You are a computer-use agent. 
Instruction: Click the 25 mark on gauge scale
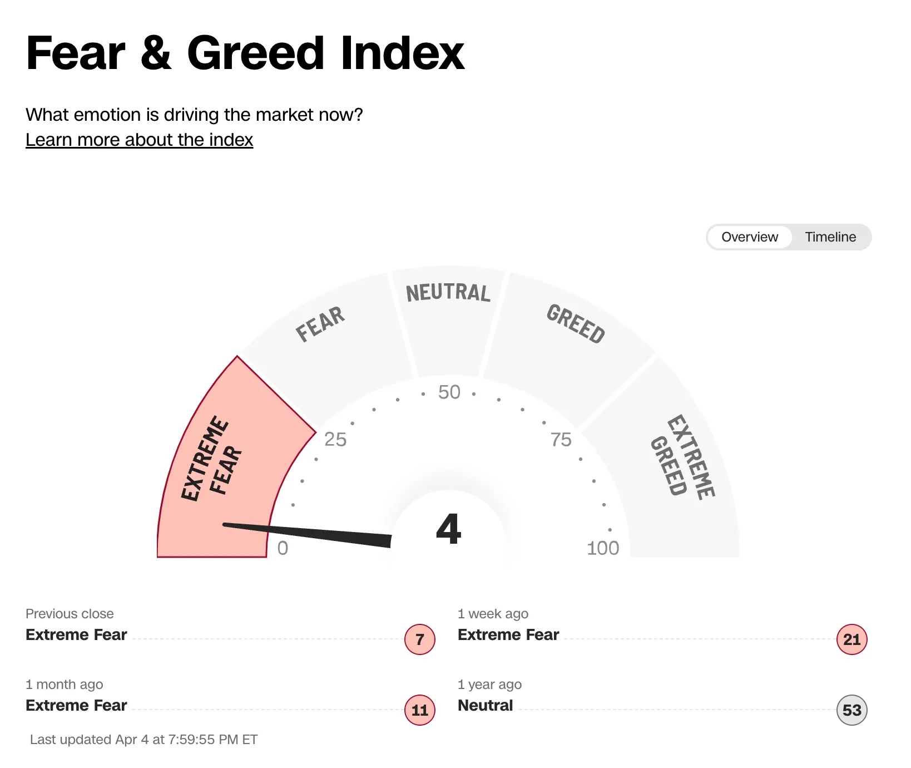point(335,440)
